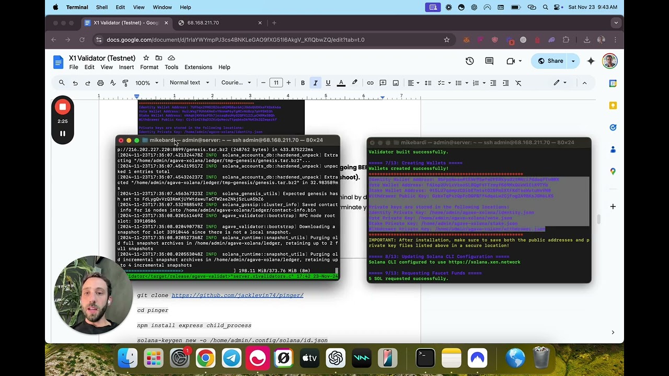The height and width of the screenshot is (376, 669).
Task: Open the checklist menu
Action: [443, 83]
